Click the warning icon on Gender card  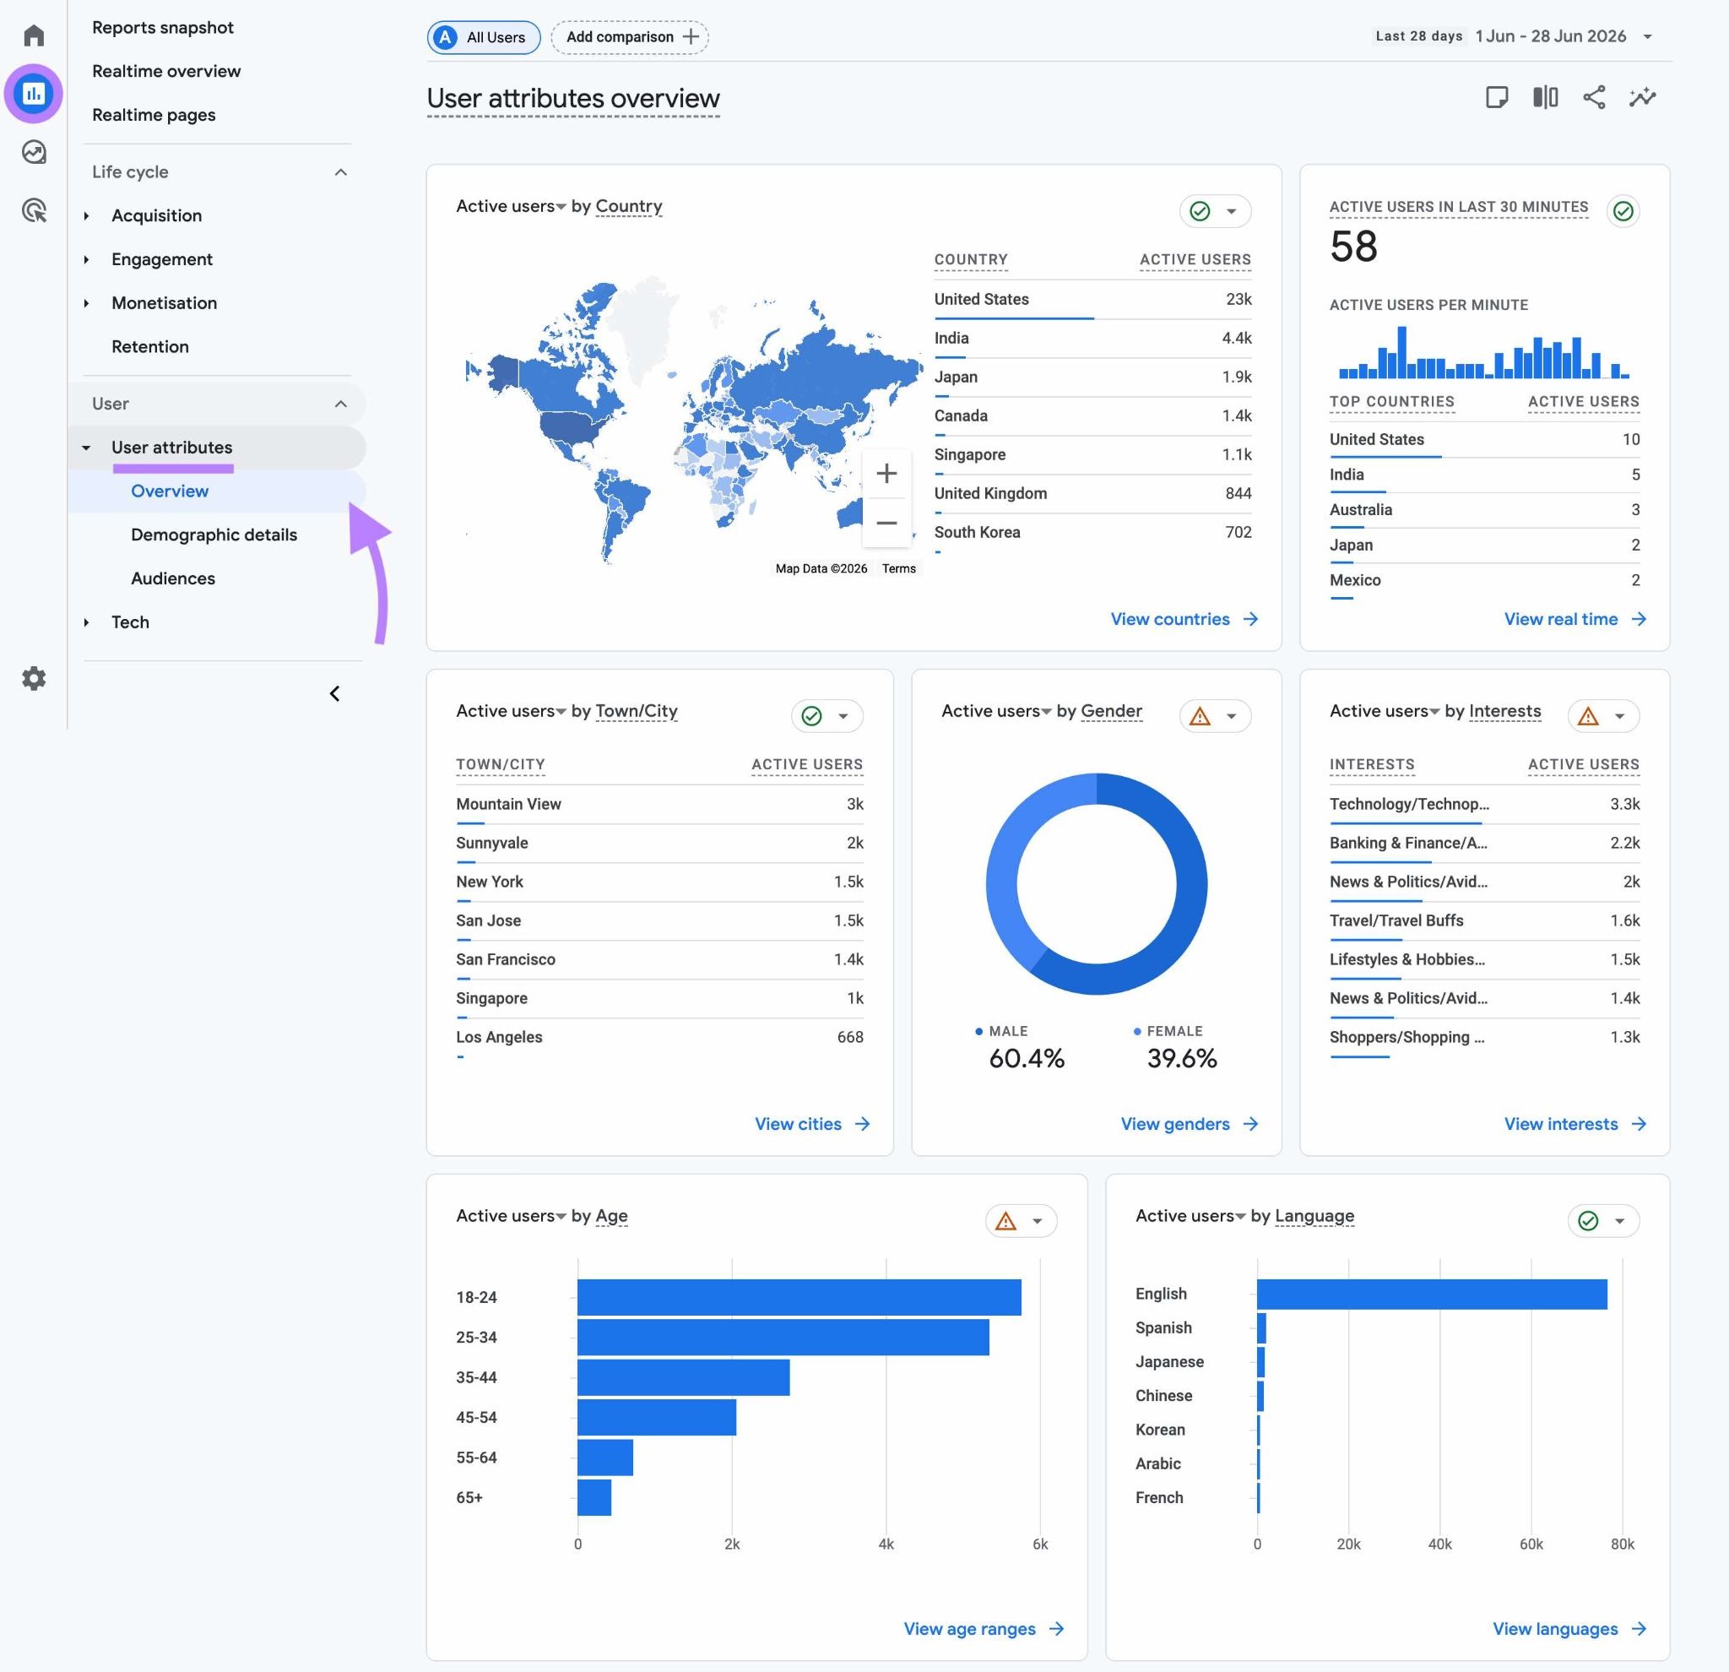pos(1200,716)
